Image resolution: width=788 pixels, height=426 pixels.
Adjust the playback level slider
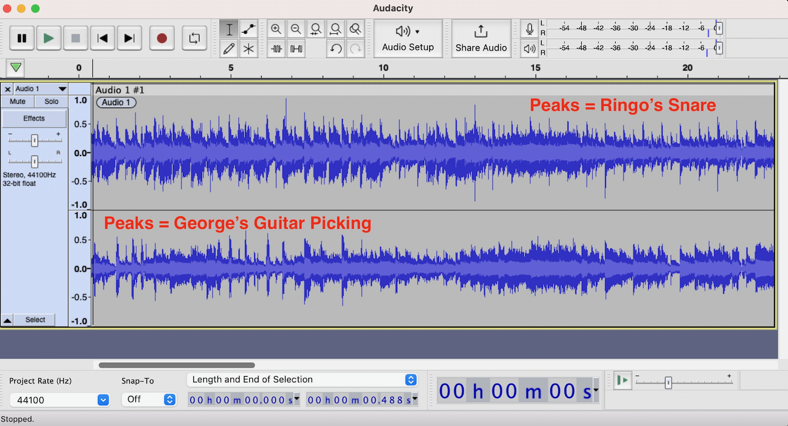click(x=718, y=48)
